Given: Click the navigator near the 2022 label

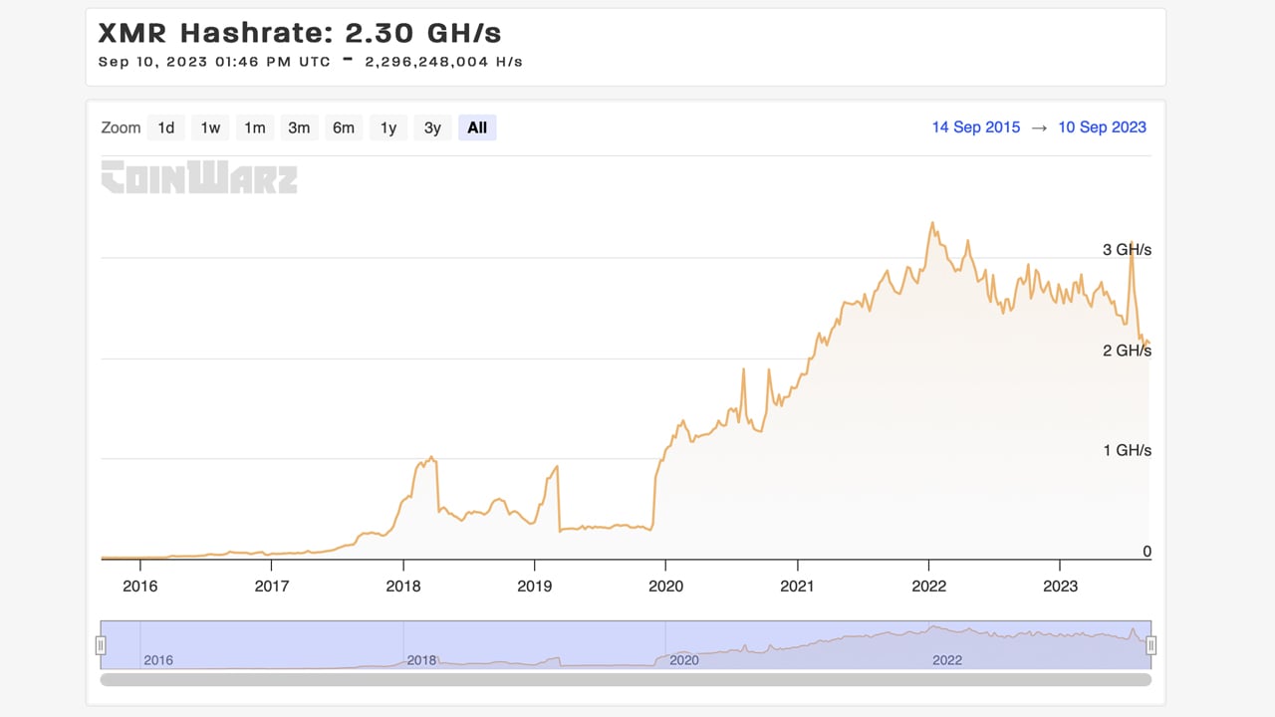Looking at the screenshot, I should point(947,660).
